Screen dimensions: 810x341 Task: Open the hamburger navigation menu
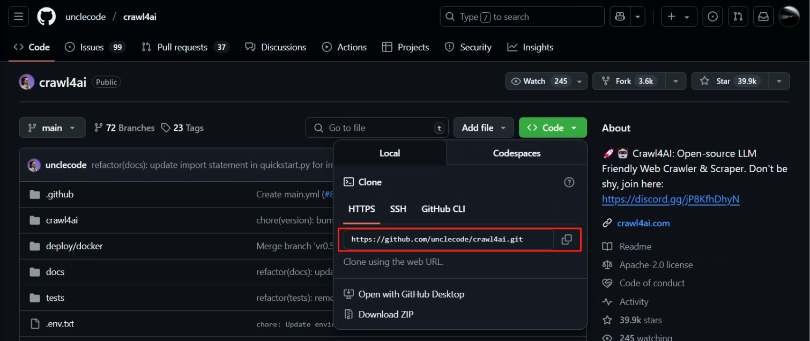(18, 17)
